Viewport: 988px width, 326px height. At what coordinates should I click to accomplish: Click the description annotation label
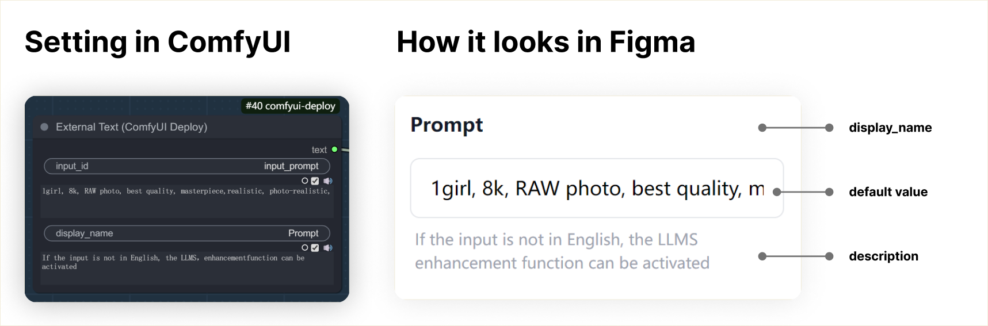(x=883, y=256)
